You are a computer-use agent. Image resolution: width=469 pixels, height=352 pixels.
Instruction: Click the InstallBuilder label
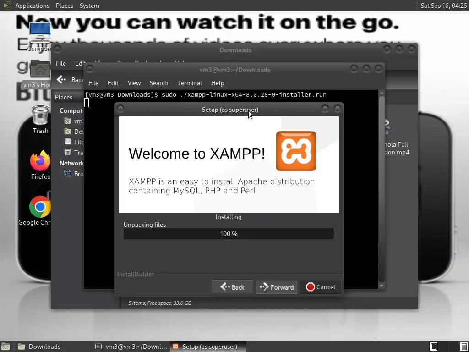pyautogui.click(x=136, y=274)
